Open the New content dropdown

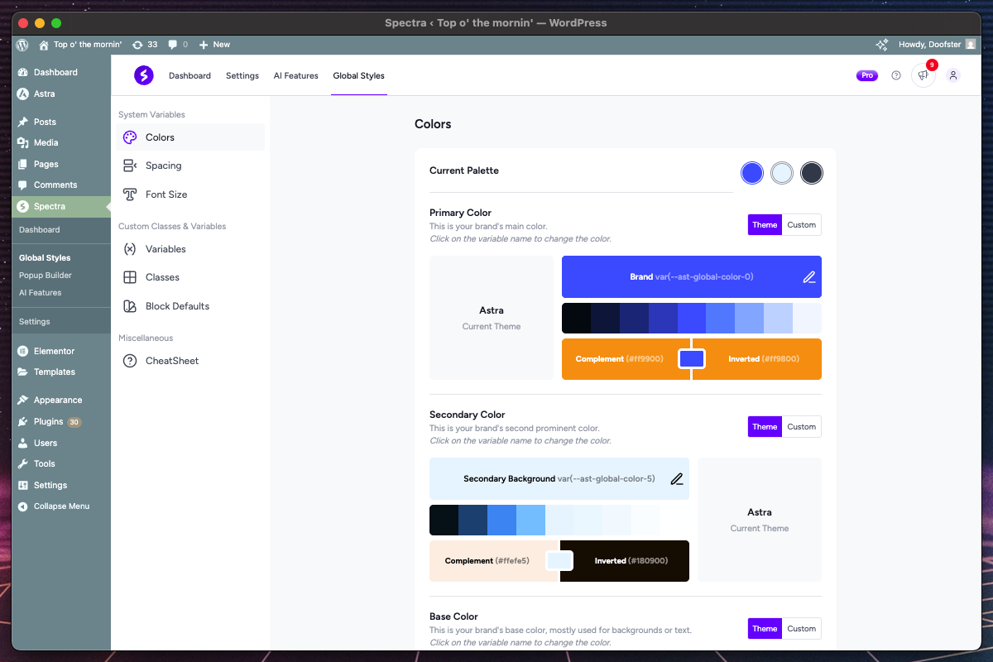(214, 45)
